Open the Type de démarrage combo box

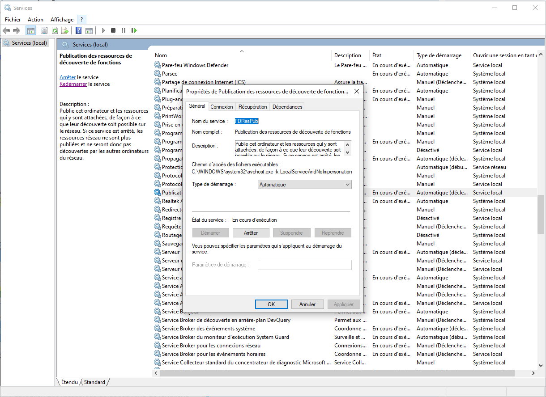click(x=305, y=185)
